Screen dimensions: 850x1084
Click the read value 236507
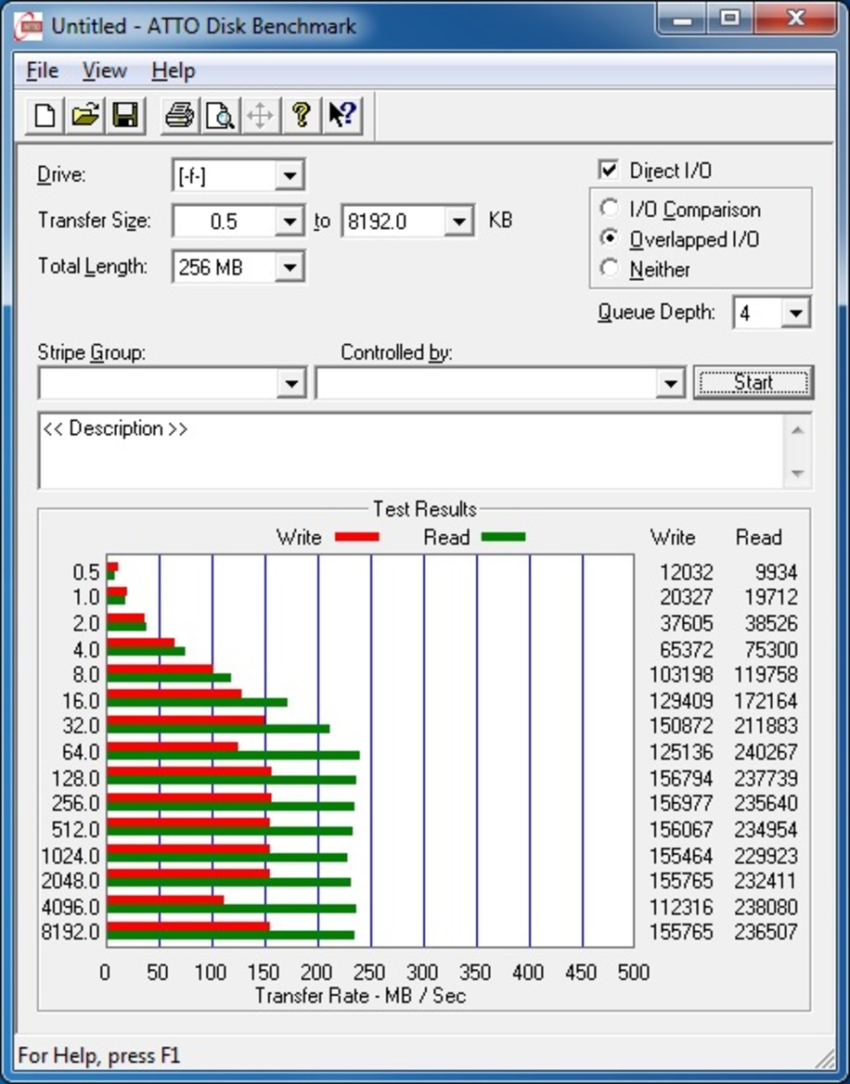coord(766,932)
